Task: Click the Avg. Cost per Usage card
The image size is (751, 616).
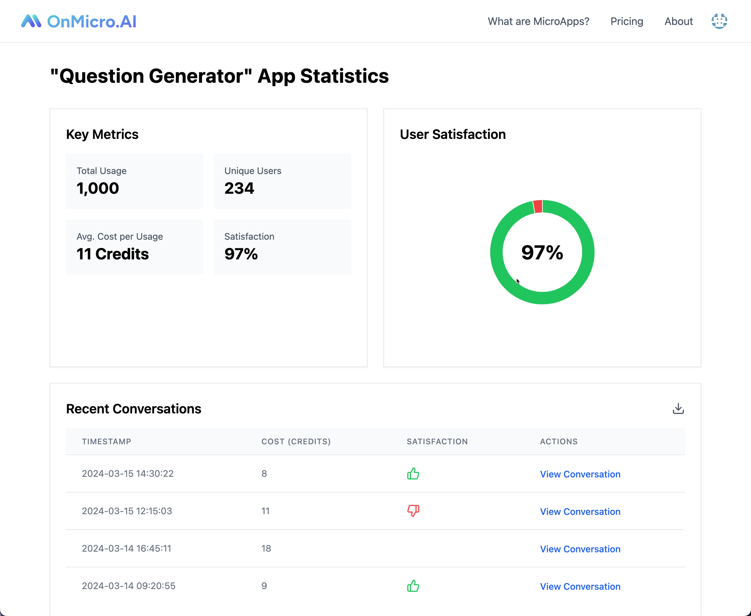Action: click(x=134, y=247)
